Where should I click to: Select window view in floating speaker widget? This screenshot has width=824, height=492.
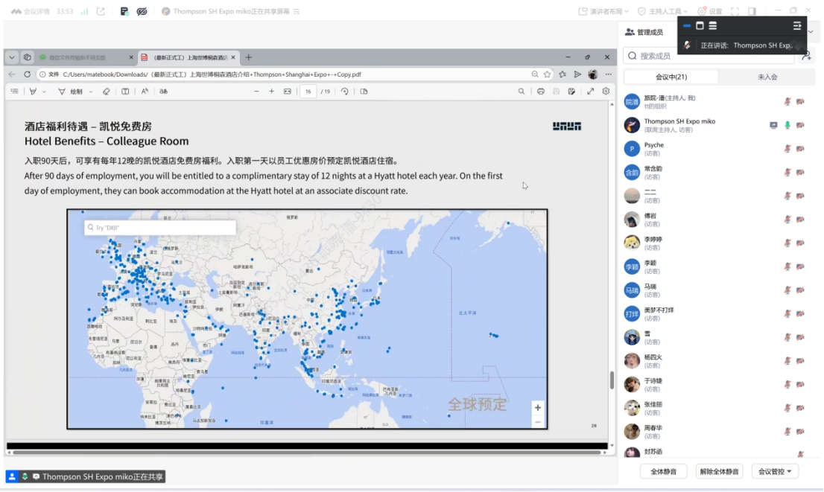[700, 26]
